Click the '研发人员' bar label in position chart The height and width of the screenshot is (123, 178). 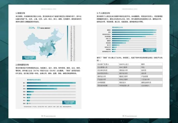tap(108, 38)
